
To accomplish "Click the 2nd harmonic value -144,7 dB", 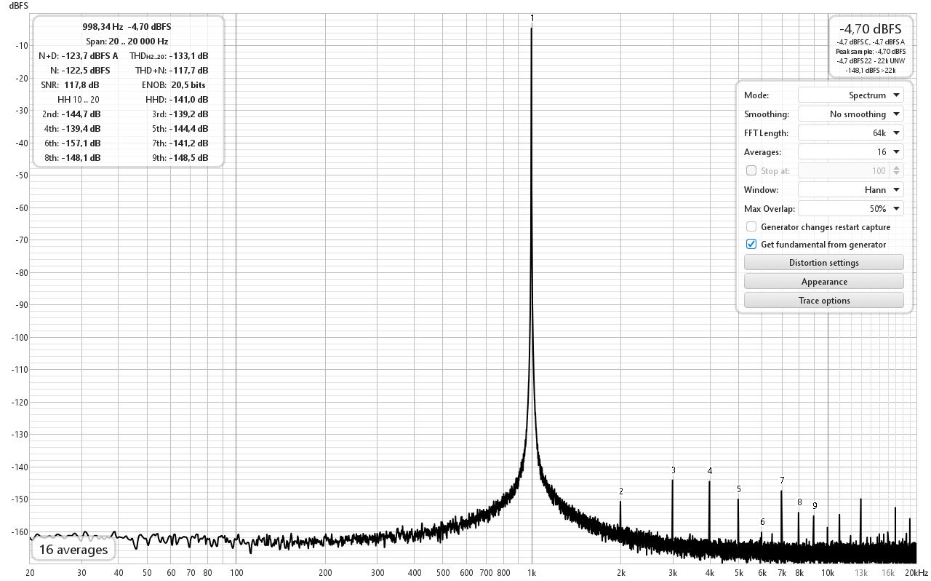I will pyautogui.click(x=81, y=114).
